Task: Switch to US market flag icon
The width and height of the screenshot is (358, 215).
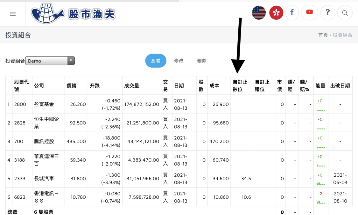Action: pyautogui.click(x=259, y=12)
